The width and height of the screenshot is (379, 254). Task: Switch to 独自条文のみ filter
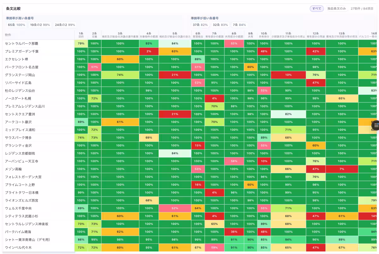[x=336, y=9]
